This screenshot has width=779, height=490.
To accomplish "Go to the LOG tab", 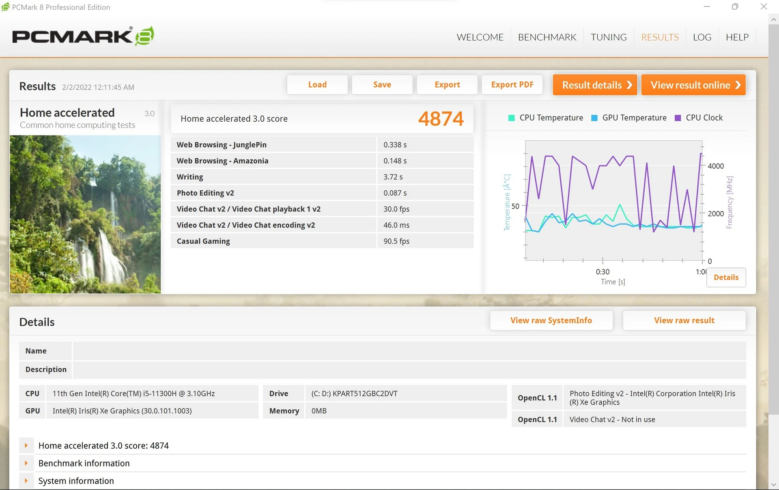I will (x=702, y=37).
